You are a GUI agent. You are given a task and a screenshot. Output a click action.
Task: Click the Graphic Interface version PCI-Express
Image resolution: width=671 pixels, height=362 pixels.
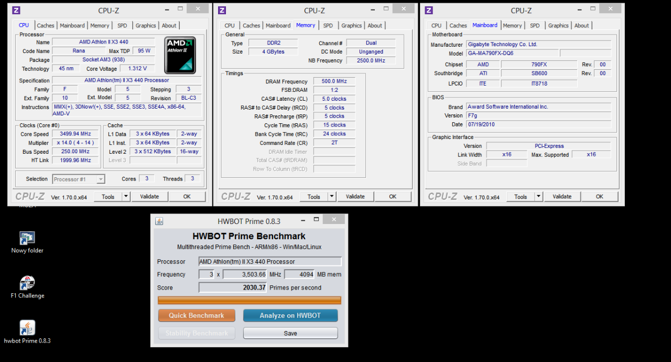coord(549,146)
